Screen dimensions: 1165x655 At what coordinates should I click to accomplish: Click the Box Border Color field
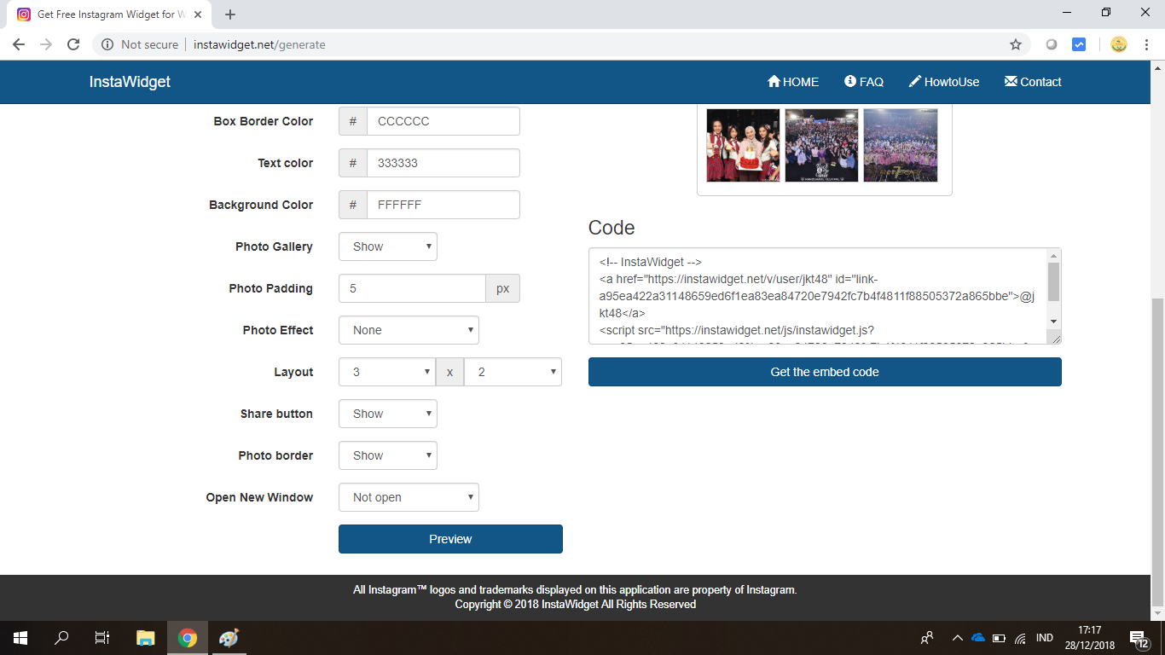pos(443,121)
